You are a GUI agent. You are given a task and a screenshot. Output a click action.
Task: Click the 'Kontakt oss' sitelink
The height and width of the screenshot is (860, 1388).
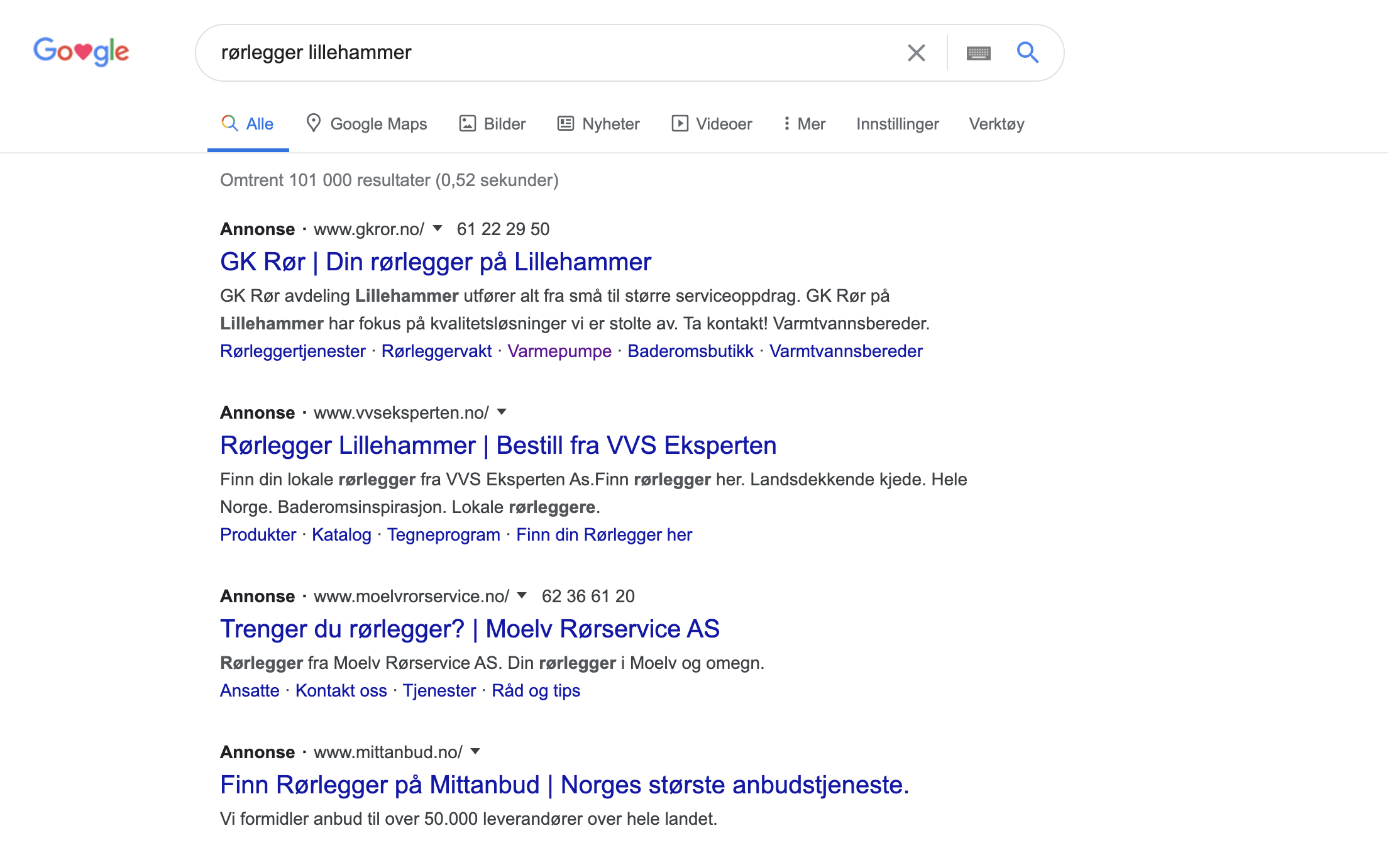341,691
